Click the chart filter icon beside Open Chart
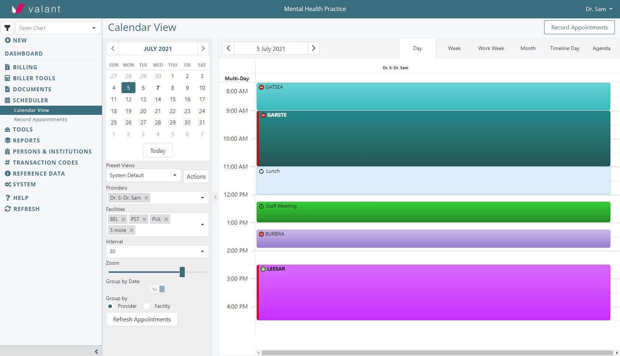This screenshot has width=620, height=356. click(x=7, y=28)
